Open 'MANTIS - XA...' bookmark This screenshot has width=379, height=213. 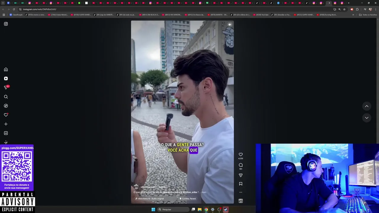pyautogui.click(x=218, y=15)
